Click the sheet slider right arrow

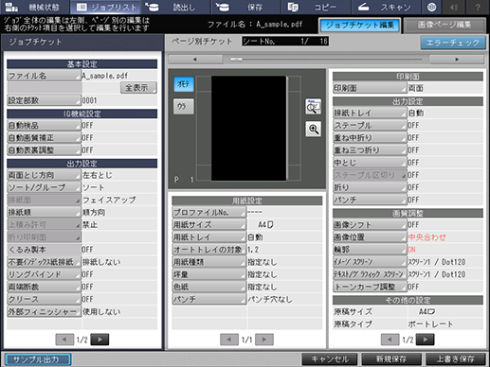(x=457, y=60)
